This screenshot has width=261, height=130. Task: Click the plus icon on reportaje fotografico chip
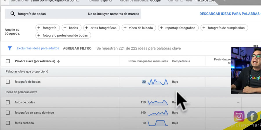coord(161,28)
